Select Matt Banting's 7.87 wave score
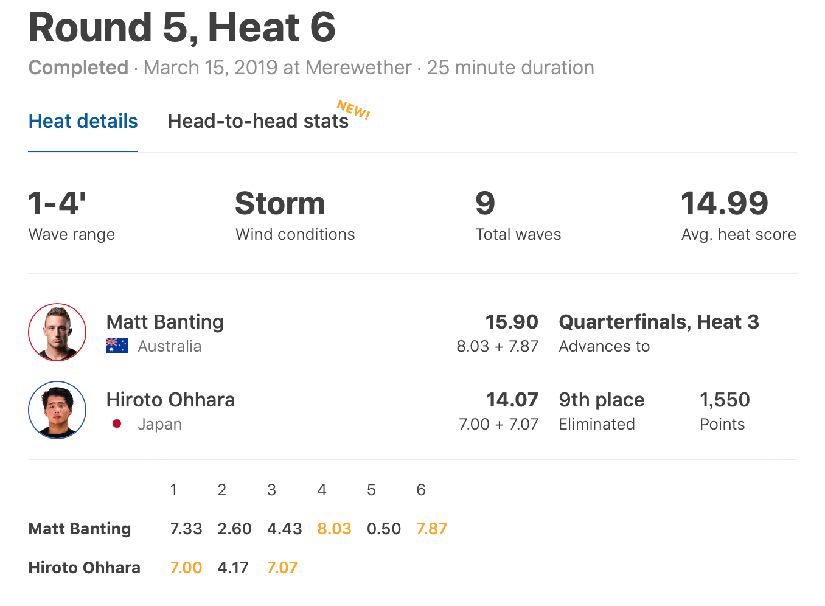The image size is (825, 606). click(431, 529)
